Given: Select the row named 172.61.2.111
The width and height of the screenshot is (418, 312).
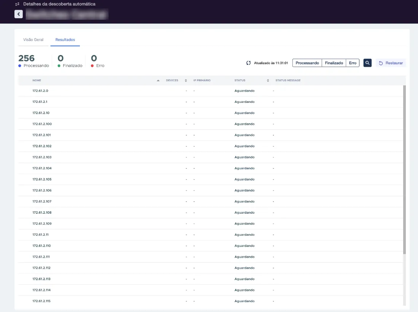Looking at the screenshot, I should (x=211, y=257).
